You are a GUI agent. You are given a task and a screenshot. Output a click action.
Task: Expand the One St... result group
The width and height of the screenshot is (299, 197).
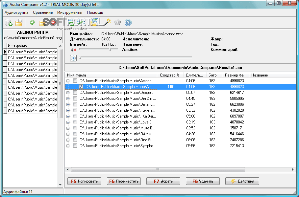(68, 140)
